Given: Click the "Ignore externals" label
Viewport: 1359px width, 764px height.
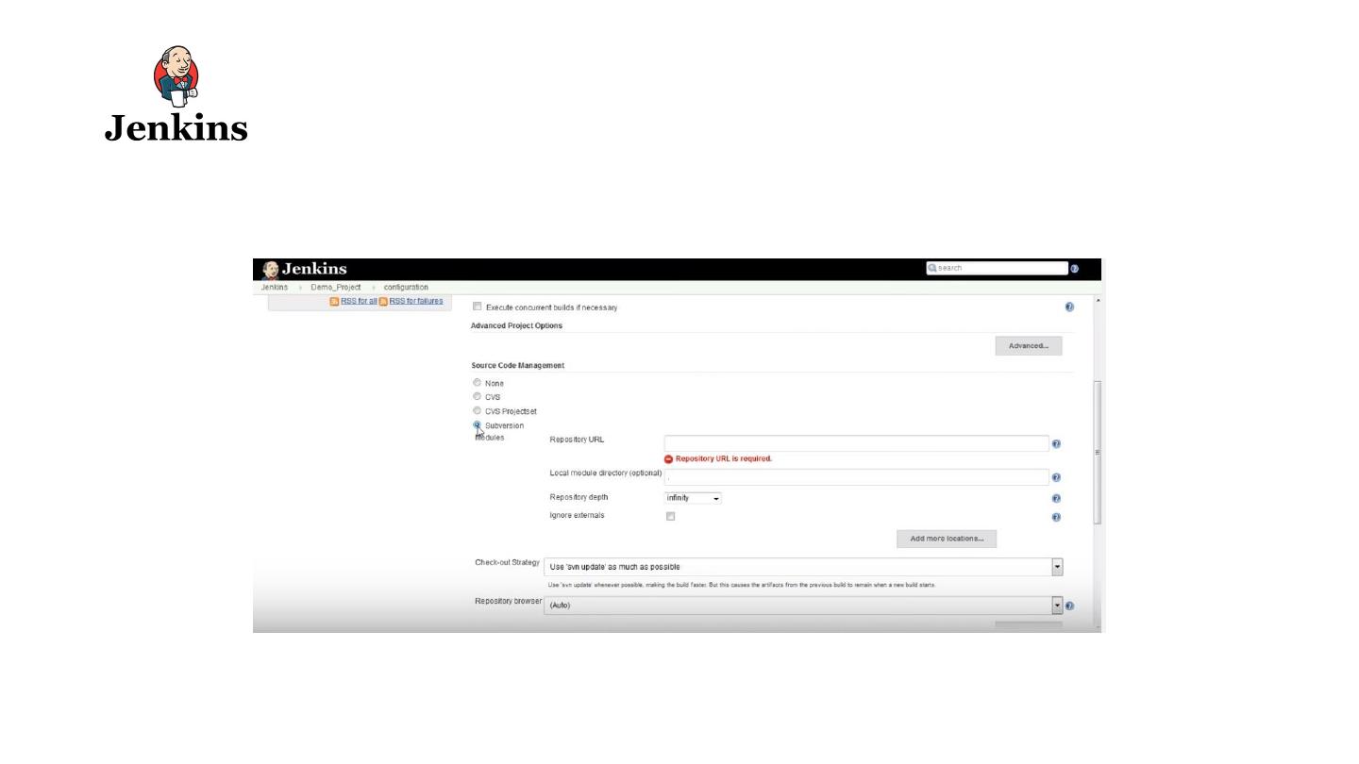Looking at the screenshot, I should [577, 516].
